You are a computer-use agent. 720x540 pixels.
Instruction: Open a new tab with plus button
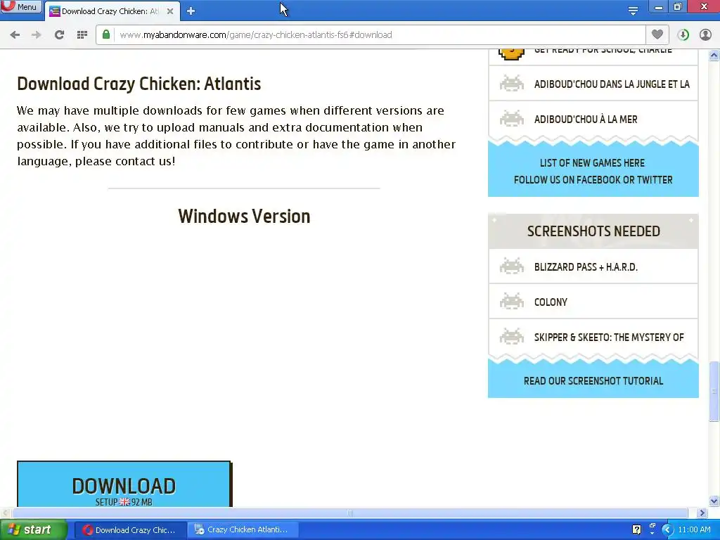[x=191, y=11]
